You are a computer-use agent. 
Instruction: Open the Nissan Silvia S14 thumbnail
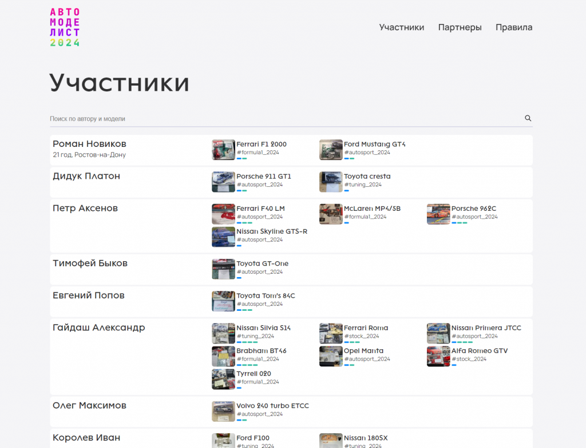pos(223,333)
